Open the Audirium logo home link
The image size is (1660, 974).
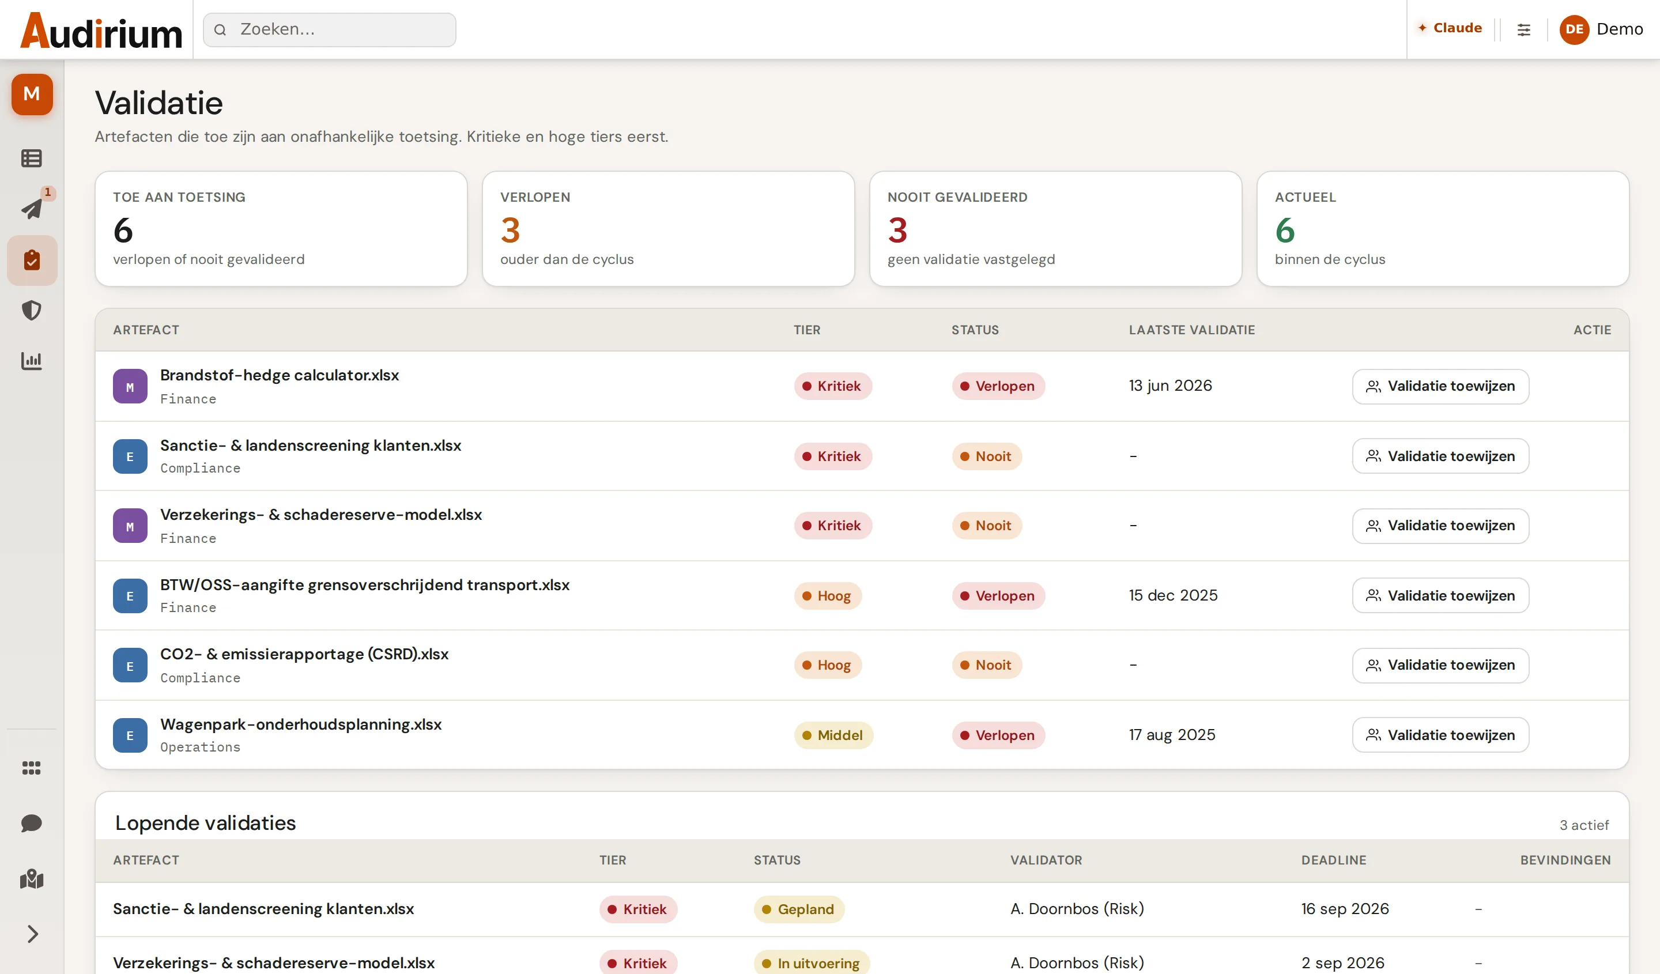[x=101, y=29]
